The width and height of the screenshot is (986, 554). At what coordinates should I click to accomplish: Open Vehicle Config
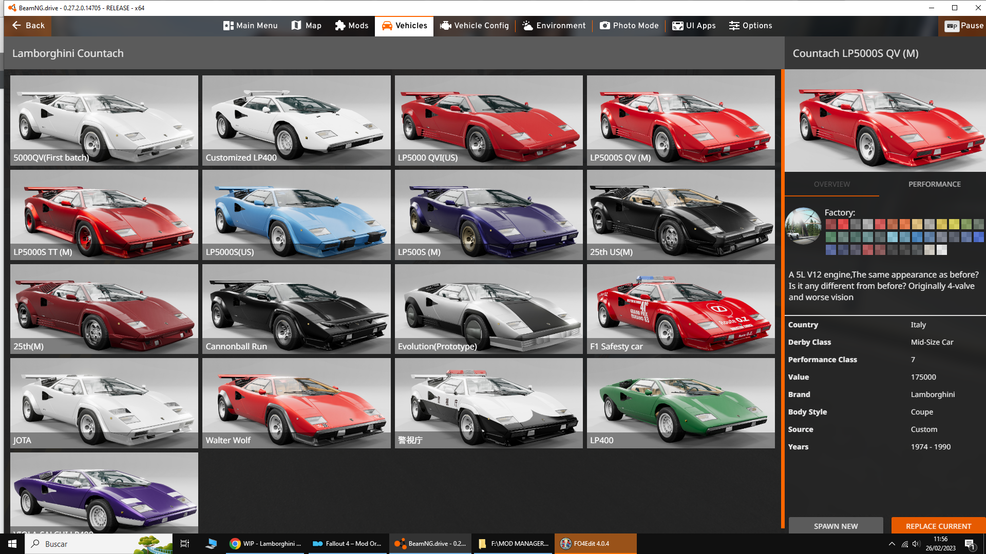pyautogui.click(x=475, y=26)
